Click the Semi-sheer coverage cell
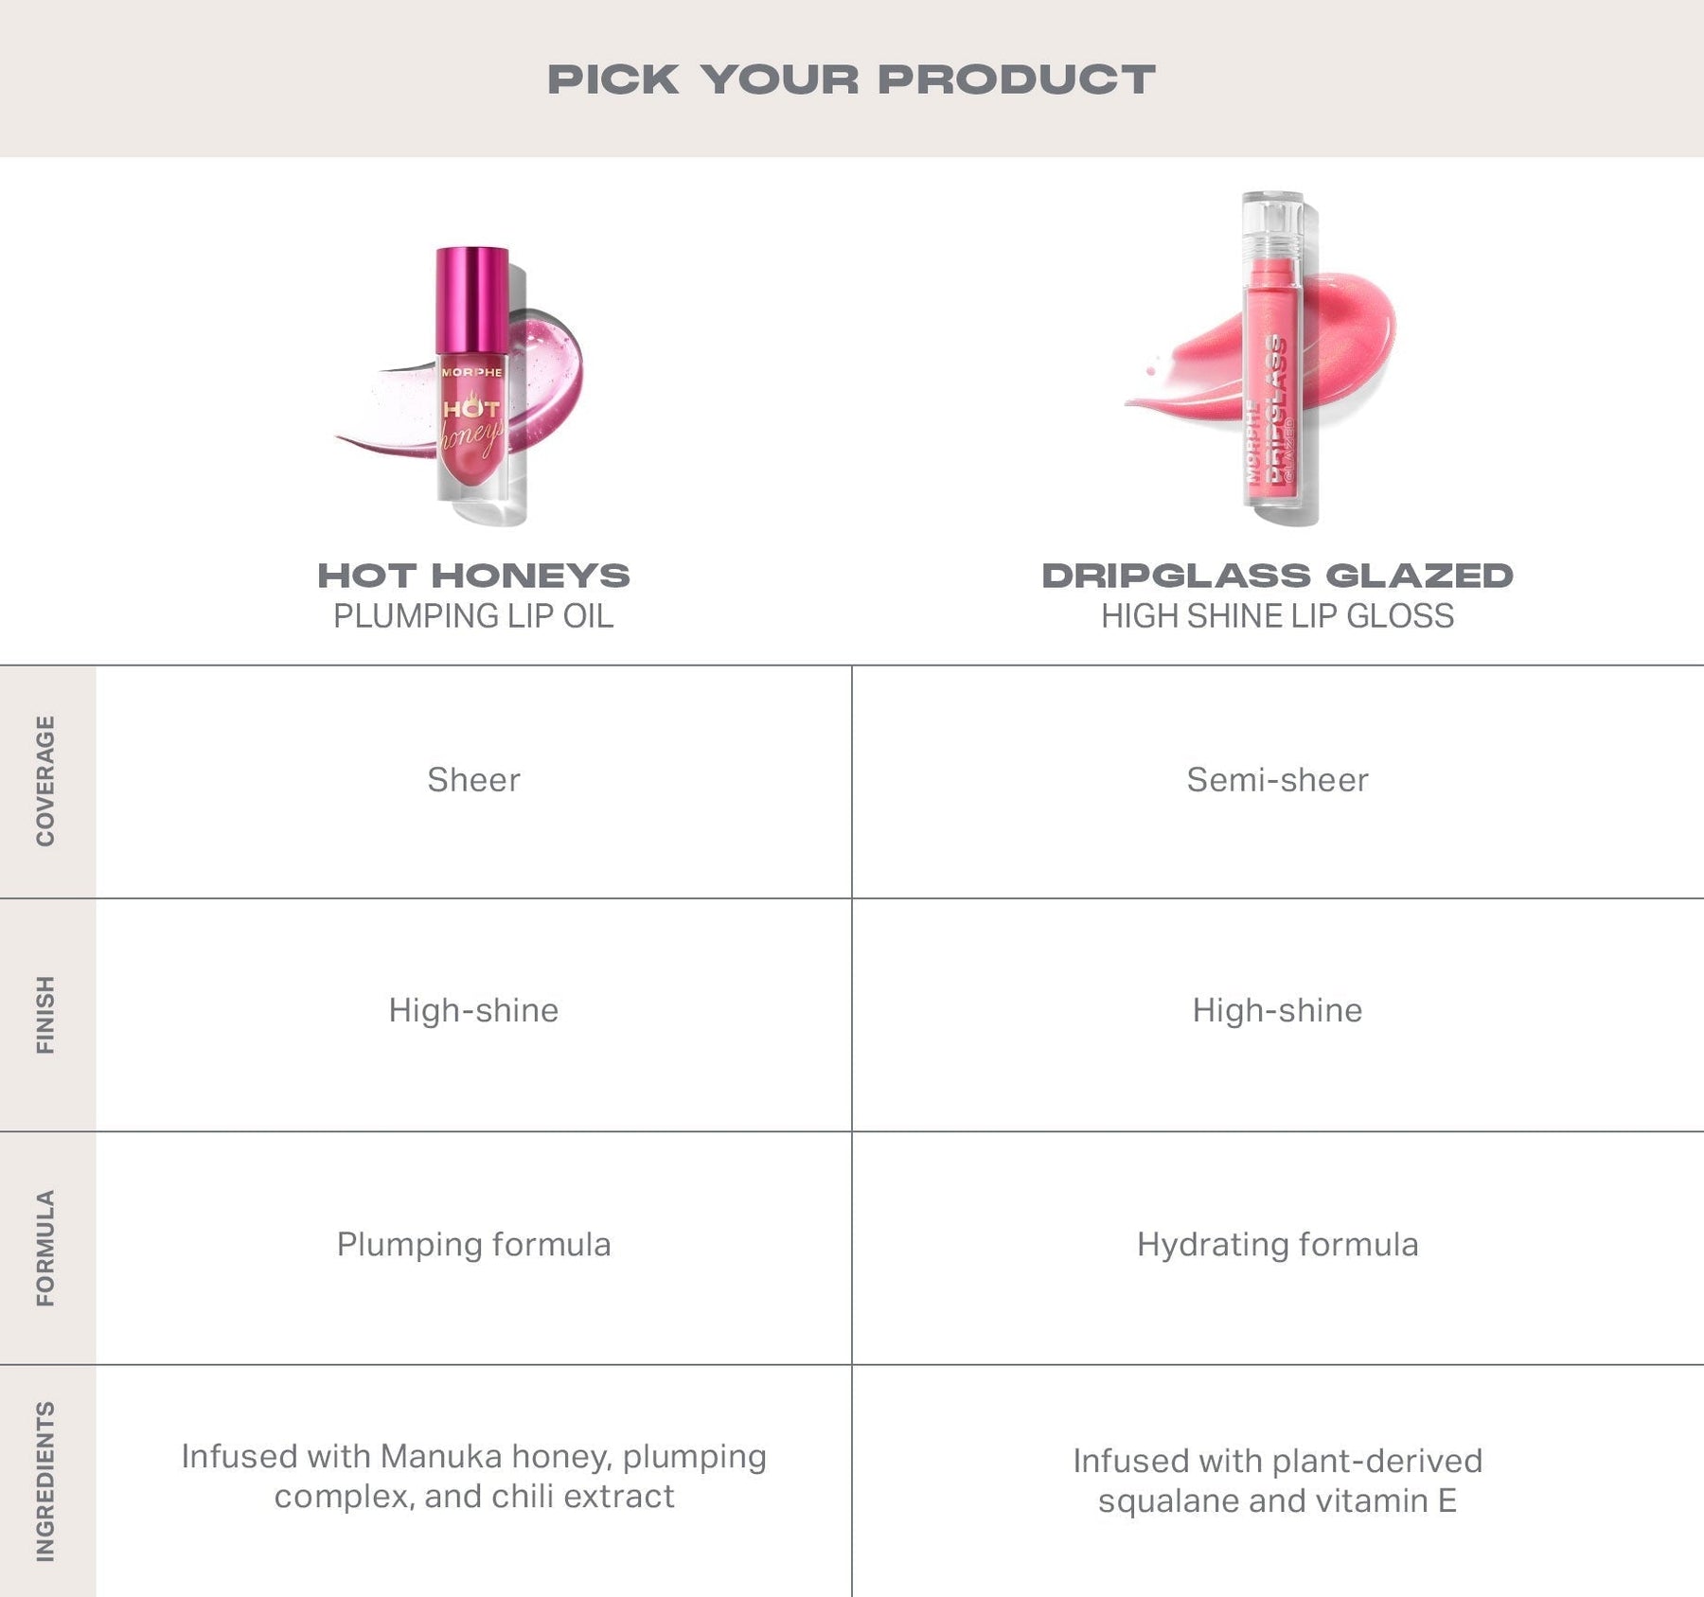Viewport: 1704px width, 1597px height. (1277, 780)
